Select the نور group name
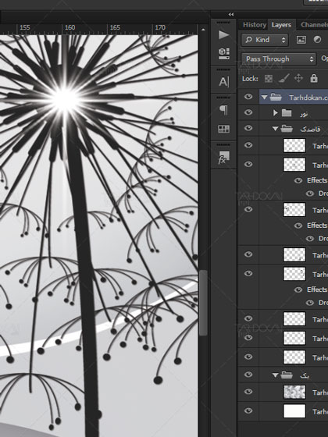 click(x=305, y=114)
